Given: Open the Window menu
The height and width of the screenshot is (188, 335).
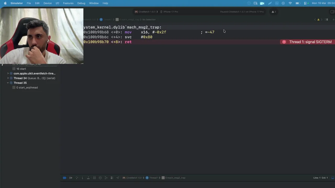Looking at the screenshot, I should coord(94,3).
